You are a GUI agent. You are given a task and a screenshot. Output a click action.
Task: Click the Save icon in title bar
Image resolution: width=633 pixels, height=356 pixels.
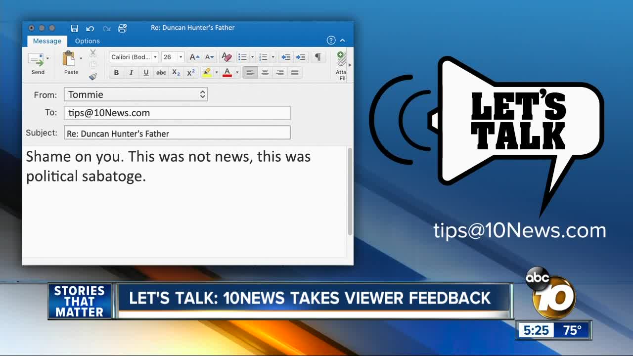pyautogui.click(x=74, y=28)
